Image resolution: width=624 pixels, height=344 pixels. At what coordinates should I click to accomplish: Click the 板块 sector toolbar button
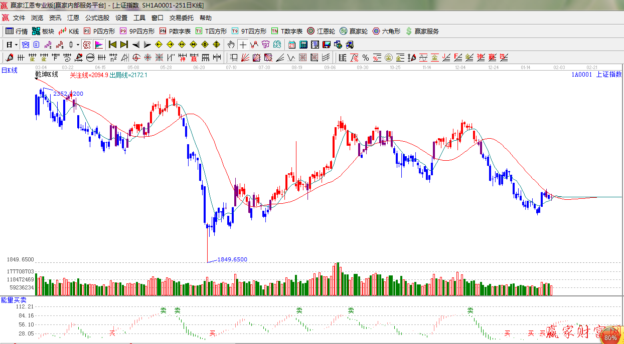tap(43, 31)
